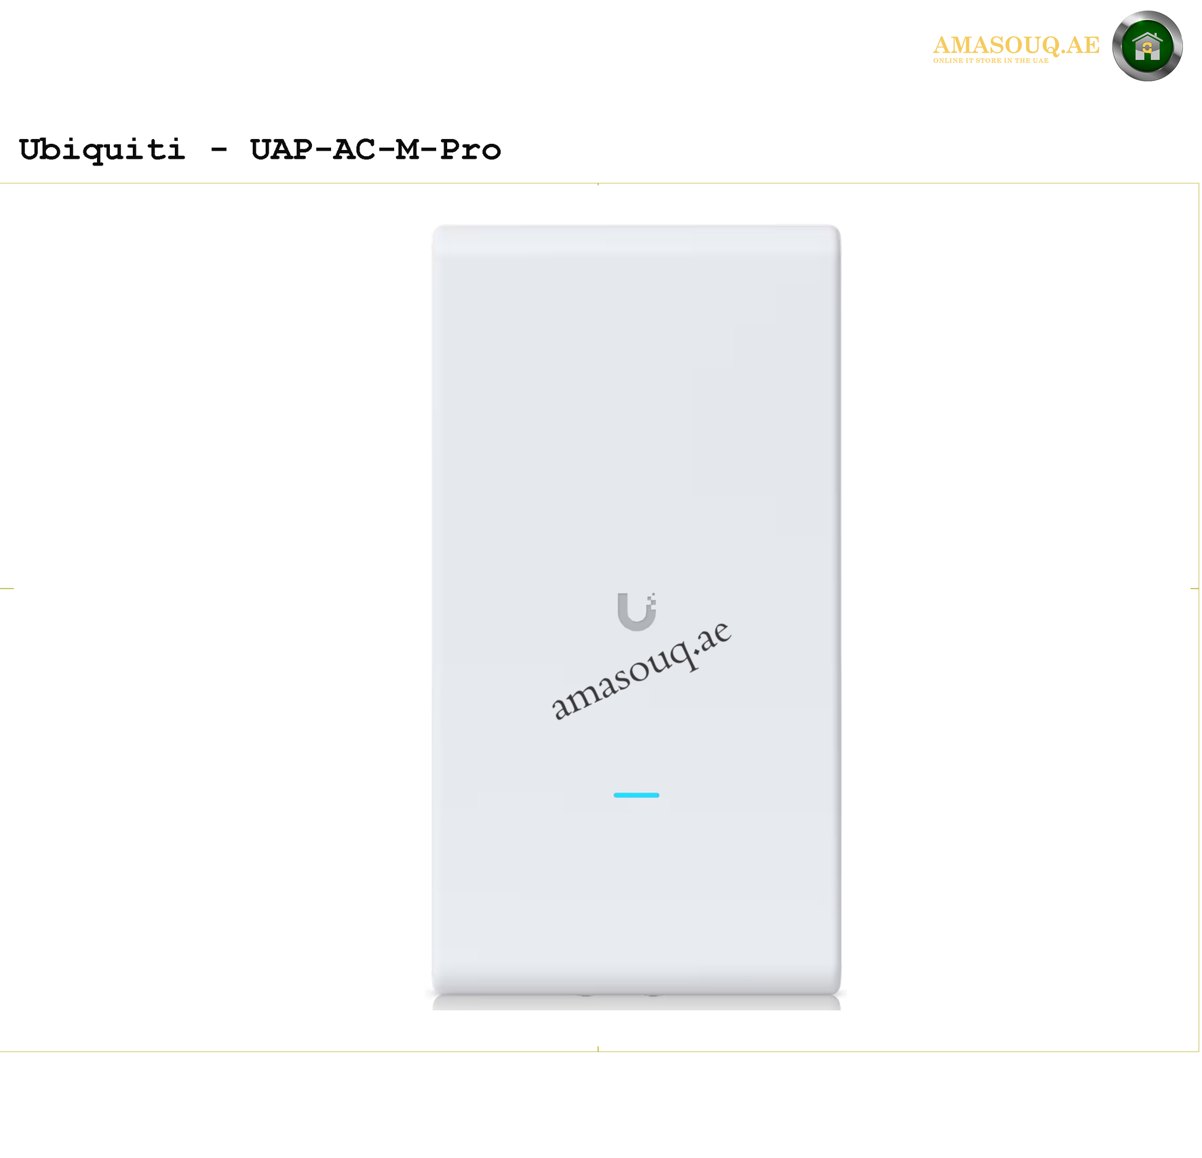1202x1158 pixels.
Task: Click the blank area right of device
Action: pos(1019,617)
